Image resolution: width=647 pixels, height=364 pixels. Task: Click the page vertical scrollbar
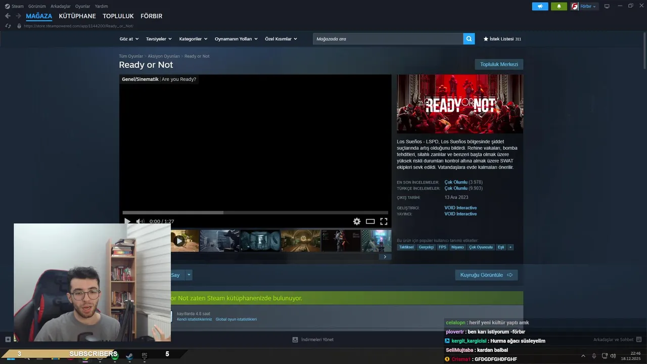(644, 51)
